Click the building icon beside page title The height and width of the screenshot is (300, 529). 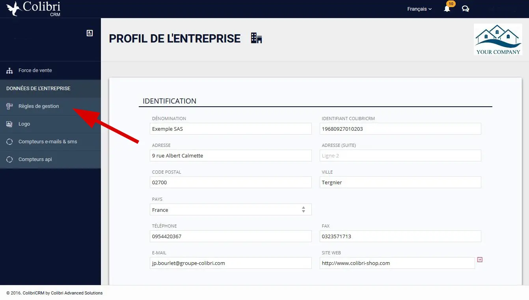pyautogui.click(x=257, y=38)
